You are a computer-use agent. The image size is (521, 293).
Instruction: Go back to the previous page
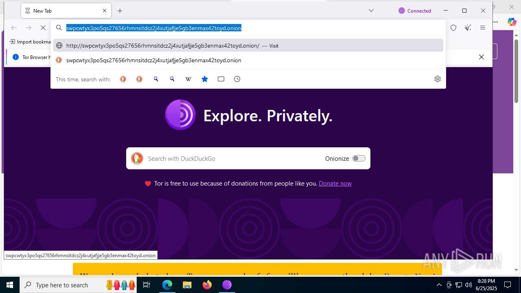pos(14,28)
